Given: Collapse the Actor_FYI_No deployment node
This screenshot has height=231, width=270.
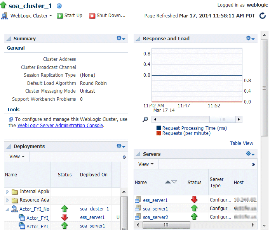Looking at the screenshot, I should pyautogui.click(x=7, y=209).
